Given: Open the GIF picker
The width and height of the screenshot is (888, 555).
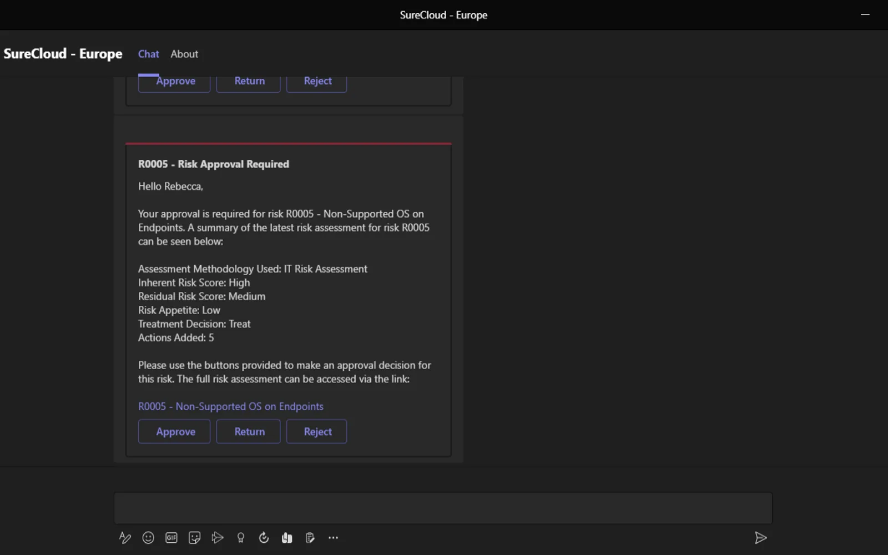Looking at the screenshot, I should click(x=171, y=538).
